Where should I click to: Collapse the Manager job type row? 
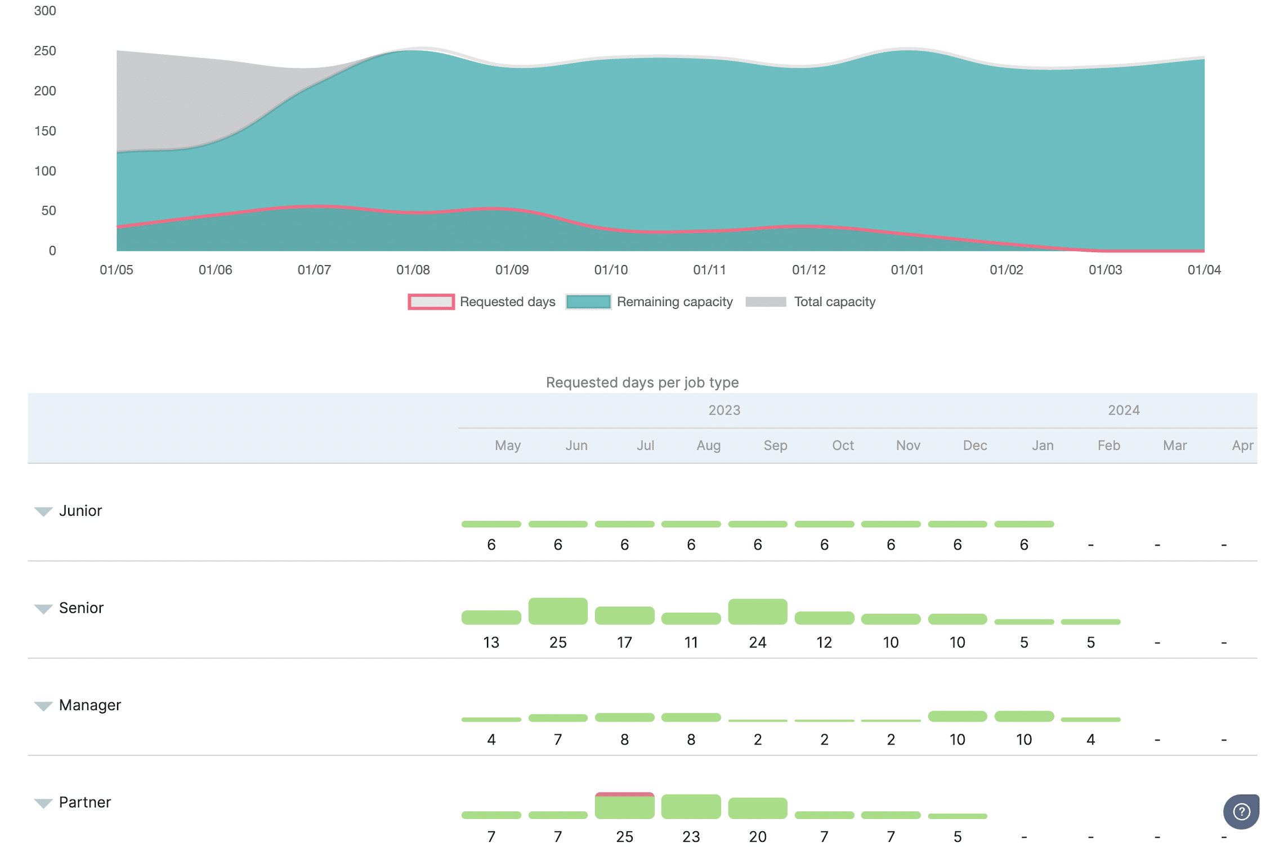coord(43,706)
